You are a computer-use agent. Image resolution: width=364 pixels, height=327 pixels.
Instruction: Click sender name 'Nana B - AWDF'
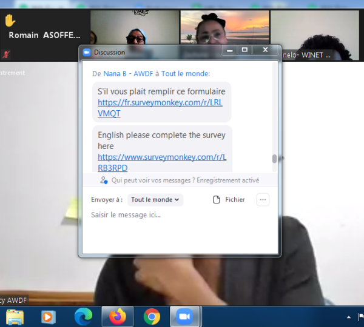click(x=128, y=74)
